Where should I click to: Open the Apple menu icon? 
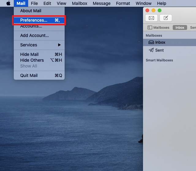8,3
